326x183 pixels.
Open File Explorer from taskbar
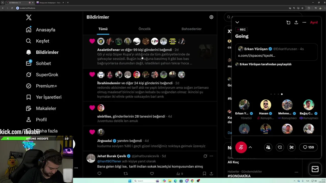pos(170,181)
